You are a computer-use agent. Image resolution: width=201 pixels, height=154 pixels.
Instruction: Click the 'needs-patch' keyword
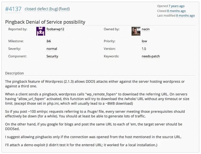[x=151, y=56]
